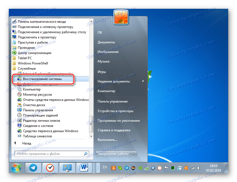Click the Telegram tray icon
The width and height of the screenshot is (237, 182).
127,168
